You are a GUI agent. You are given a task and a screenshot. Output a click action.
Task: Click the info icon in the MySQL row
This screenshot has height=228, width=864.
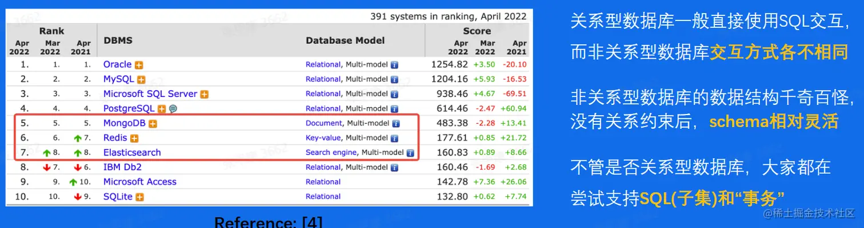pos(394,80)
